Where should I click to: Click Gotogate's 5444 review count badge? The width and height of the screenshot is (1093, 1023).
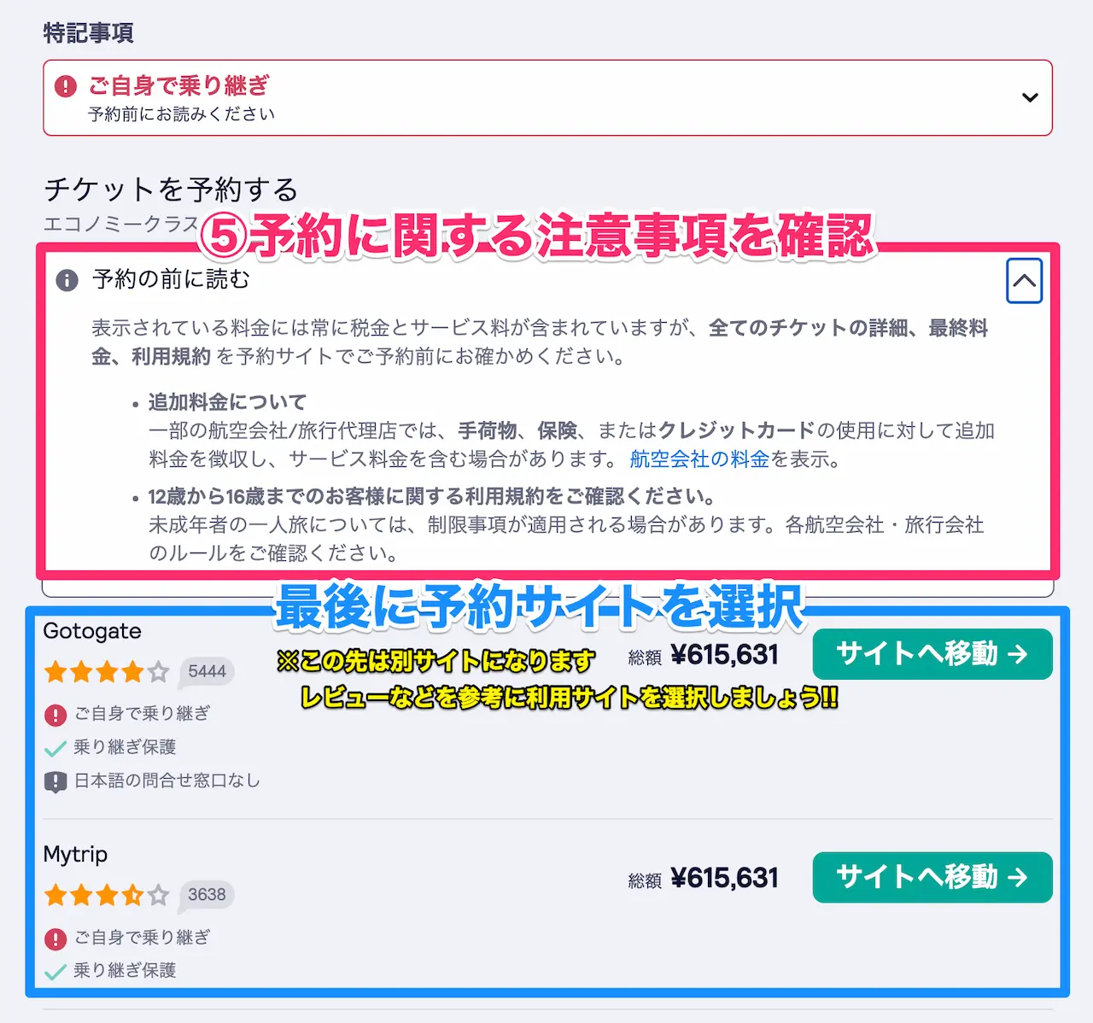pyautogui.click(x=207, y=671)
